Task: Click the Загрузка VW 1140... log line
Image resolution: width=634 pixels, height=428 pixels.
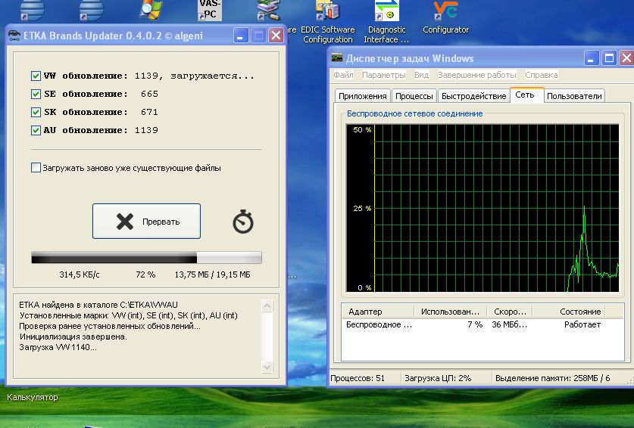Action: point(58,347)
